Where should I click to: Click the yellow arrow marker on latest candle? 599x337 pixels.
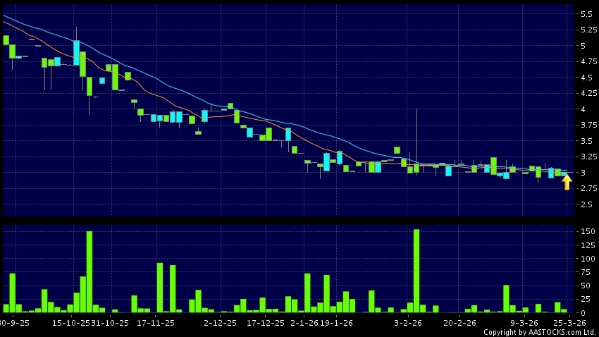click(567, 183)
